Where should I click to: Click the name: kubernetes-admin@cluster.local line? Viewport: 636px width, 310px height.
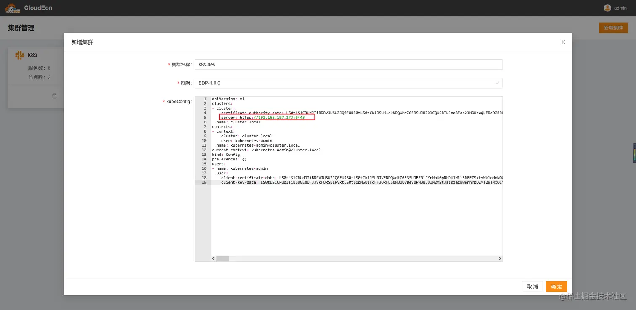point(258,145)
